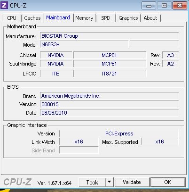Viewport: 189px width, 192px height.
Task: Click the LPCIO ITE value
Action: (x=56, y=74)
